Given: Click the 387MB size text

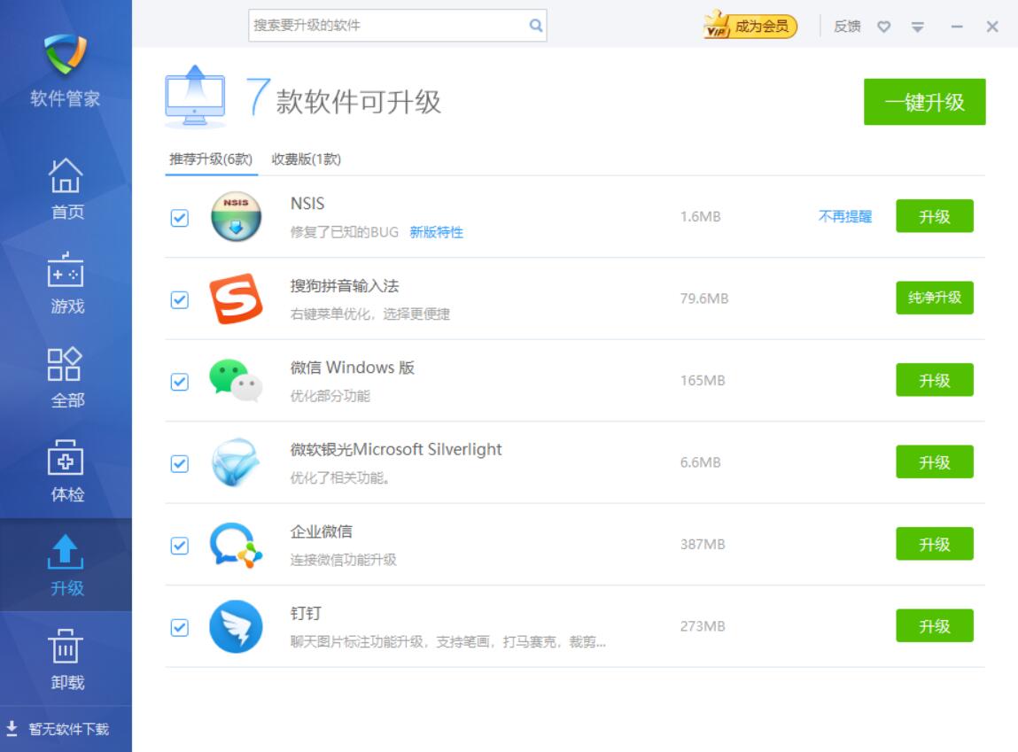Looking at the screenshot, I should pos(703,545).
